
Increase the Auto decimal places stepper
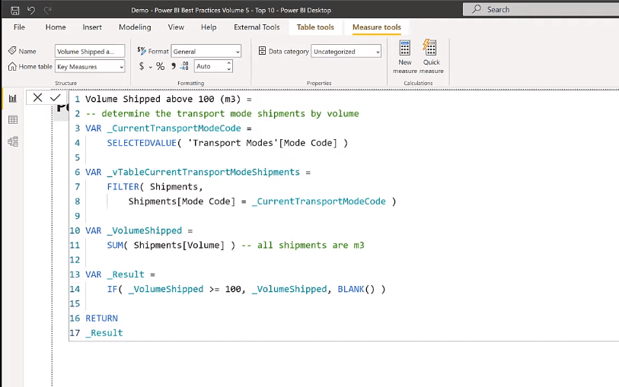pos(229,63)
